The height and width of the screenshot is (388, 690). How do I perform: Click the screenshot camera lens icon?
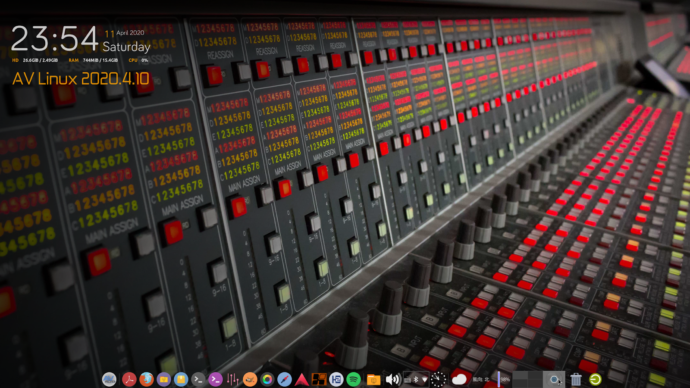554,379
